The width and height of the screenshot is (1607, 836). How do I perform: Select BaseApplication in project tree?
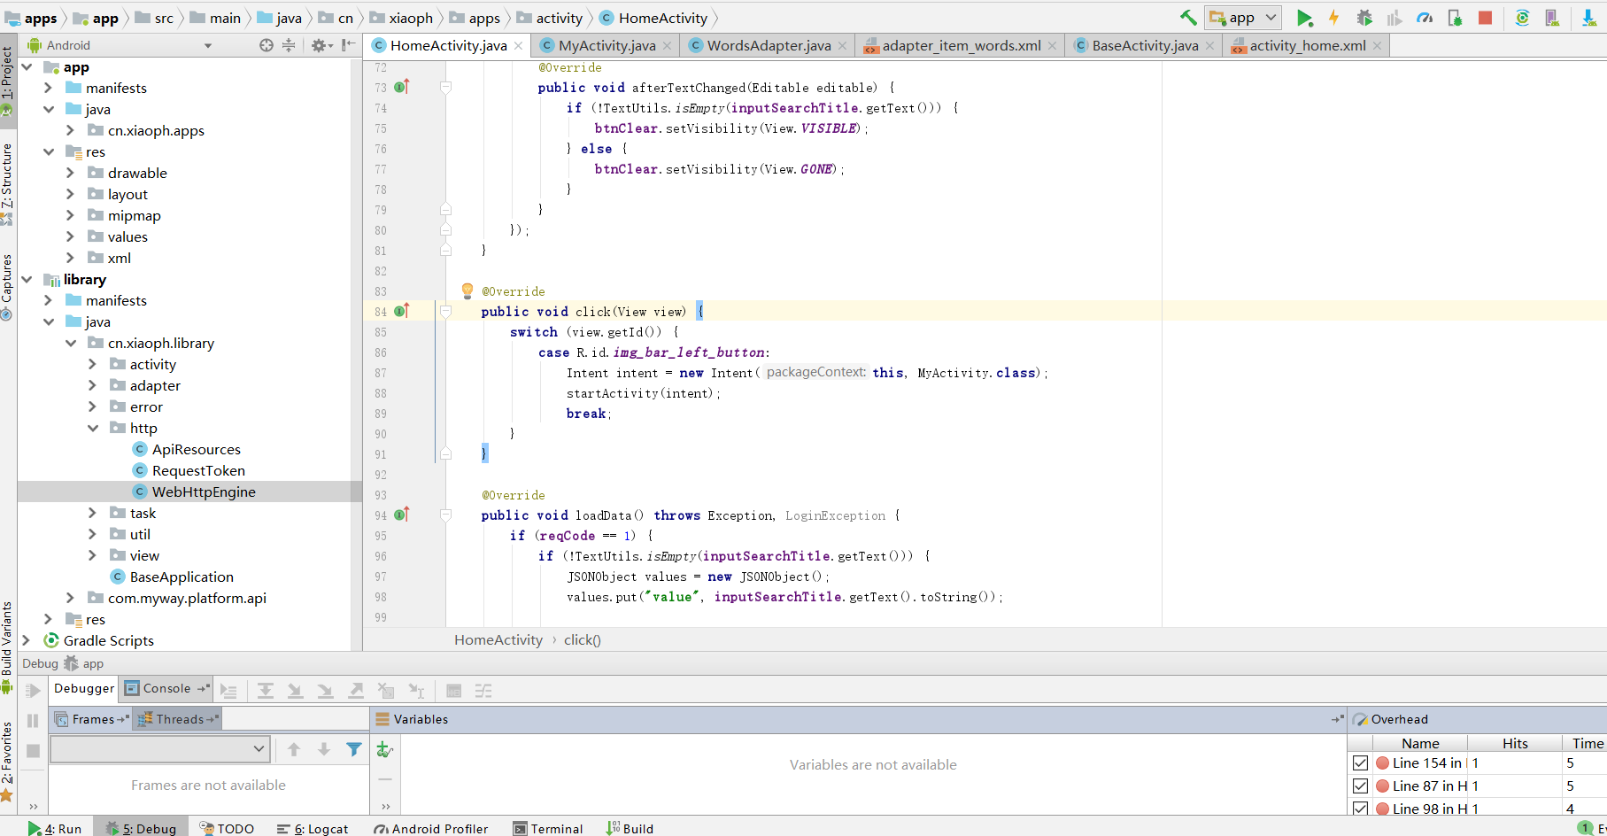pos(182,577)
